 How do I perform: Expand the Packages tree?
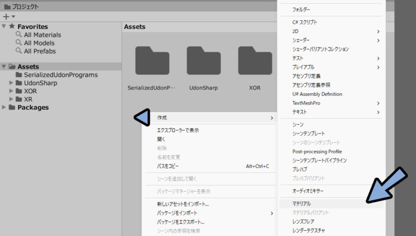pos(4,107)
